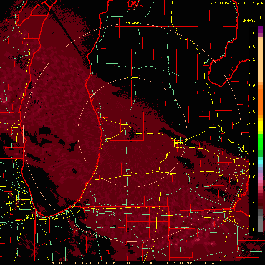Click the 0.2 scale value
Viewport: 265px width, 265px height.
[252, 190]
